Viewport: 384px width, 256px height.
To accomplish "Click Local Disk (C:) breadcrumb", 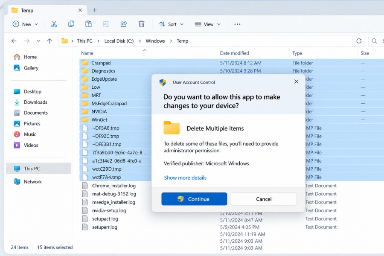I will (119, 41).
